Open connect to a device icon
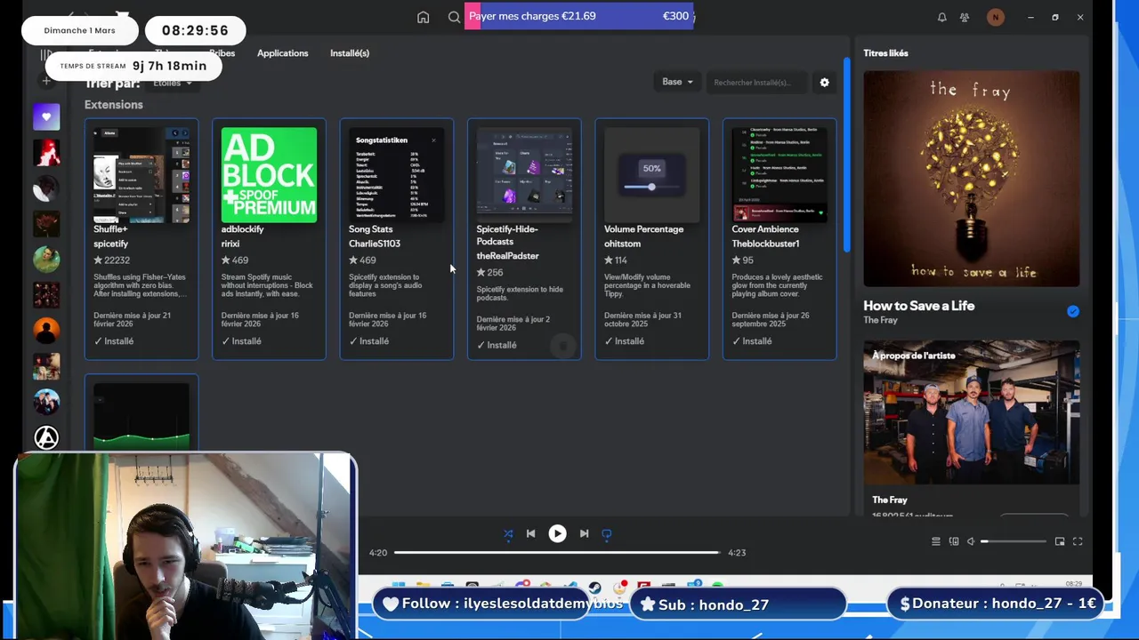Screen dimensions: 1139x640 (954, 541)
